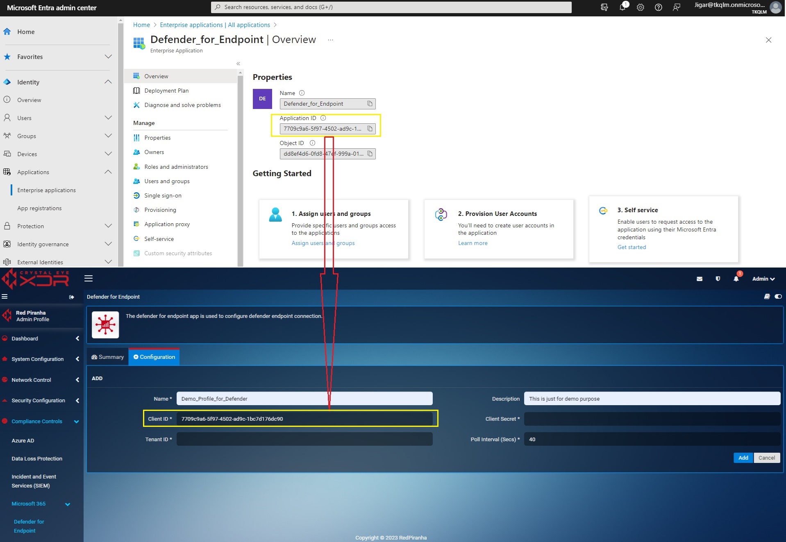
Task: Click the Crystal Eye hamburger menu icon
Action: [89, 279]
